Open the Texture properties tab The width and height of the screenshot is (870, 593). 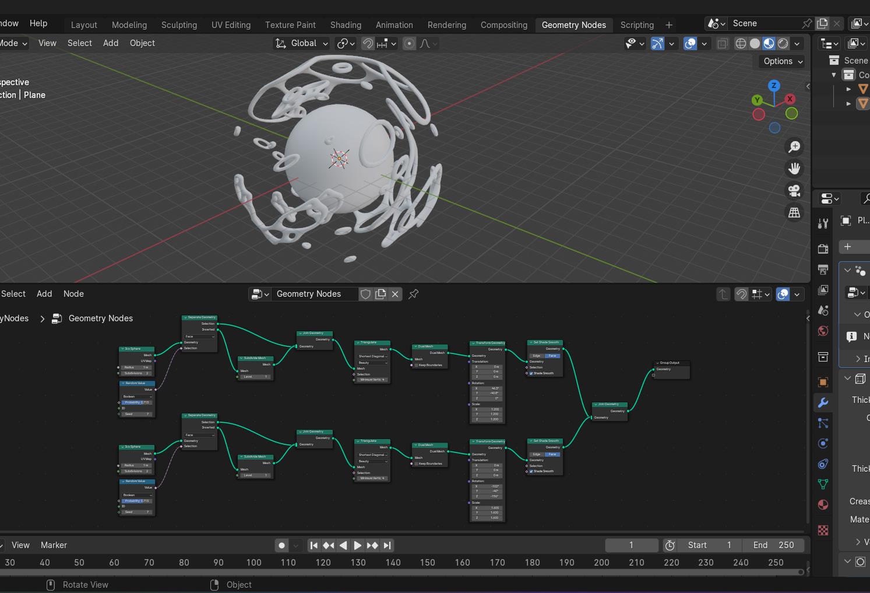coord(823,530)
